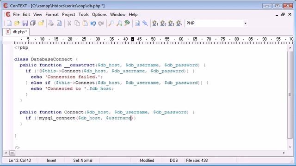This screenshot has height=166, width=296.
Task: Click the Cut scissors icon
Action: (x=69, y=24)
